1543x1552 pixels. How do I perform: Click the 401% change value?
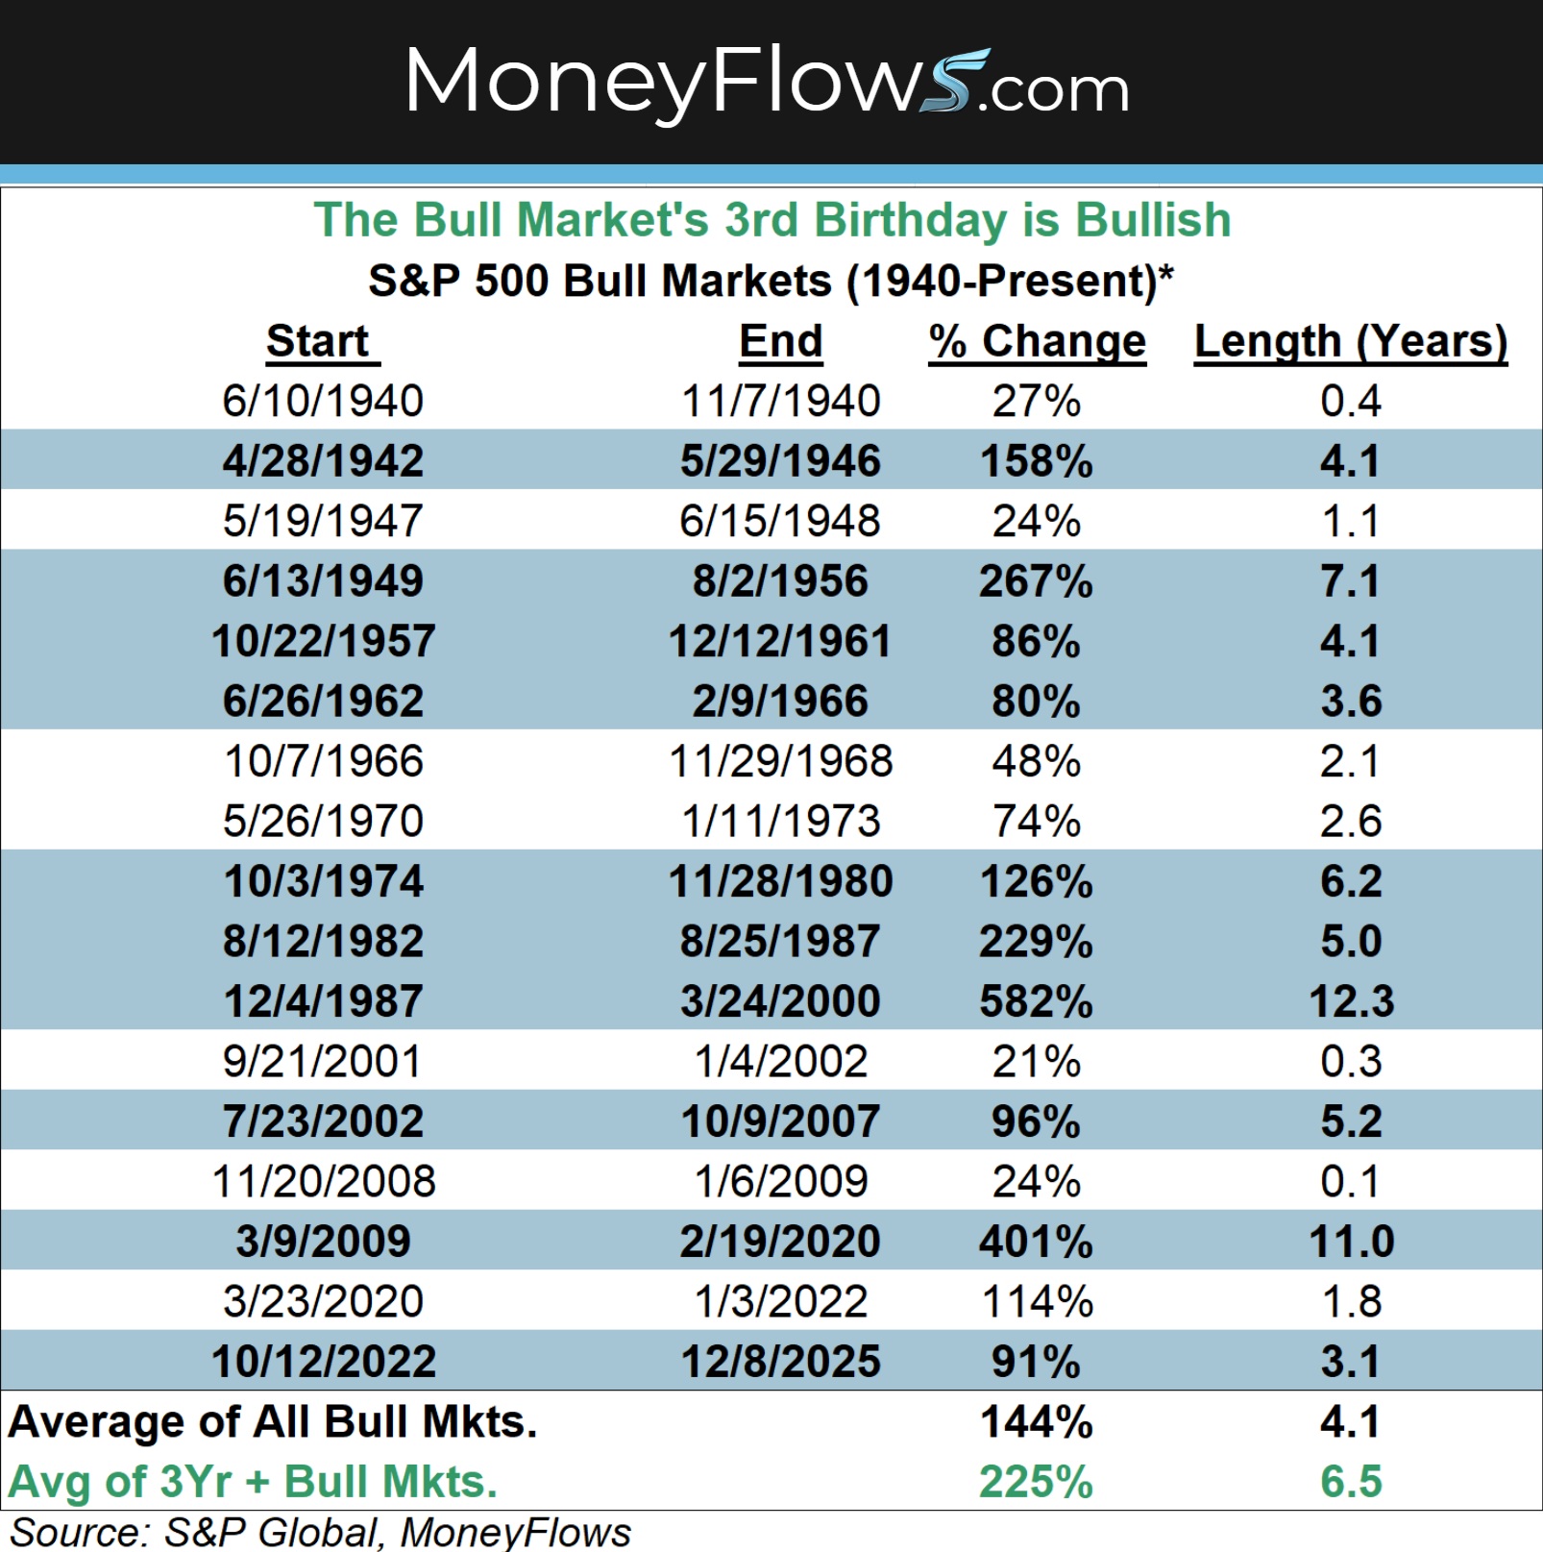tap(1036, 1241)
